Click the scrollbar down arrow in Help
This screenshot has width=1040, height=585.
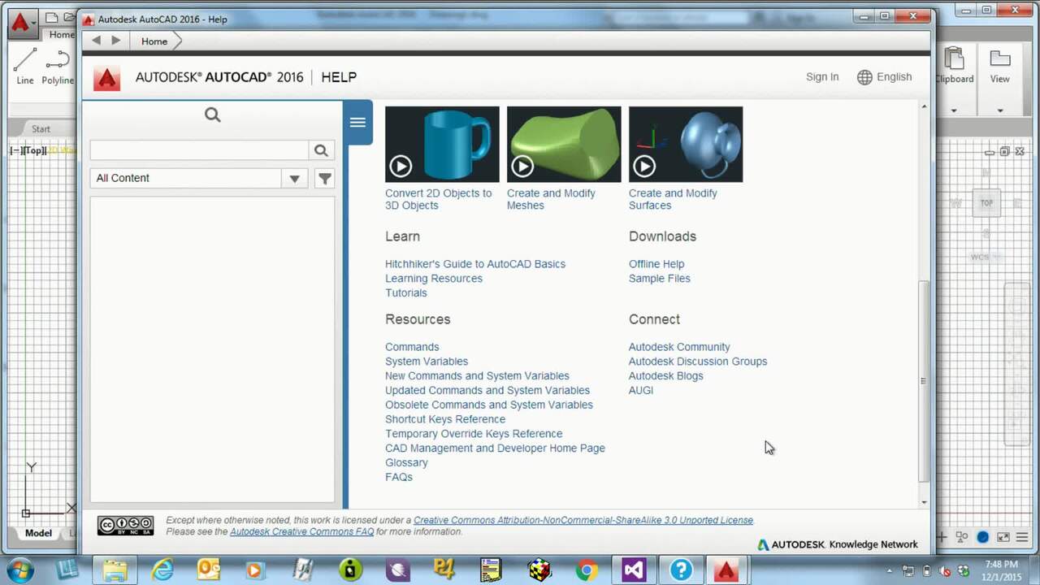pos(924,502)
